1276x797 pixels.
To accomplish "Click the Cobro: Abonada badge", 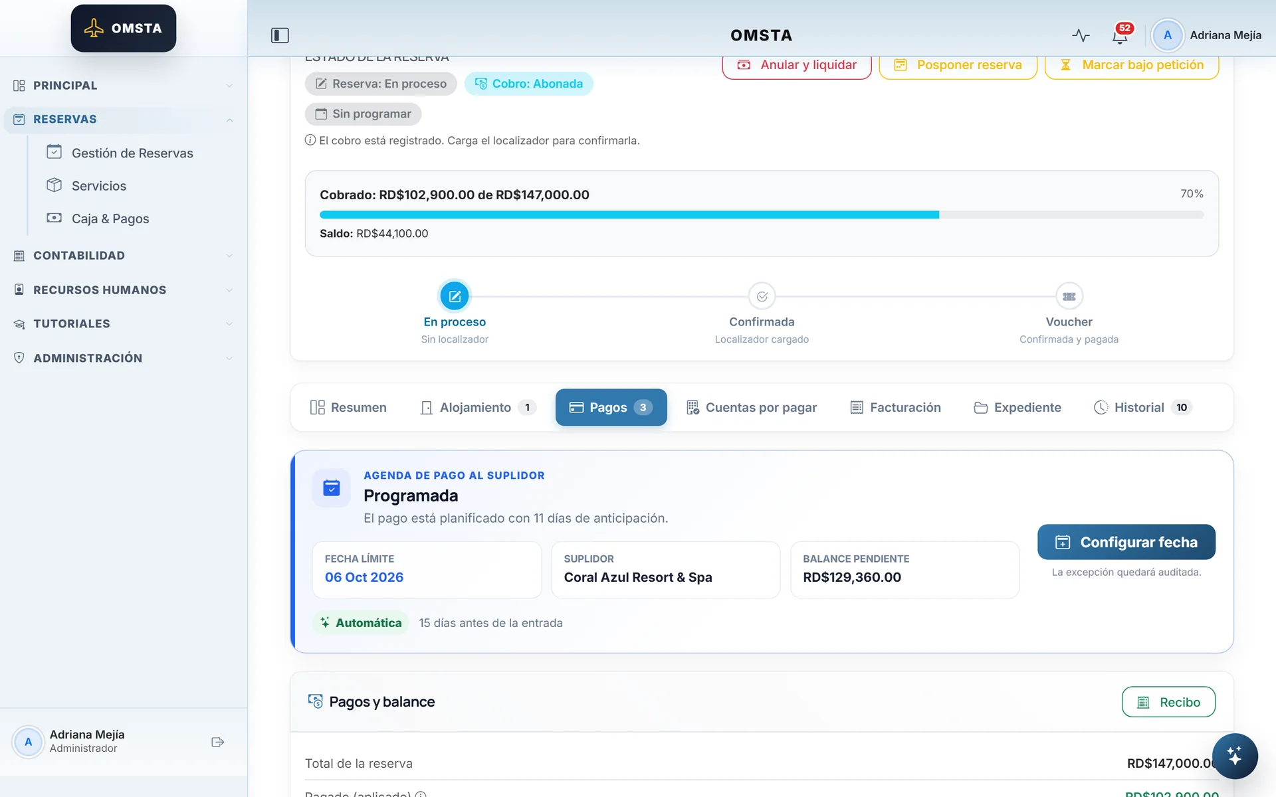I will [x=529, y=84].
